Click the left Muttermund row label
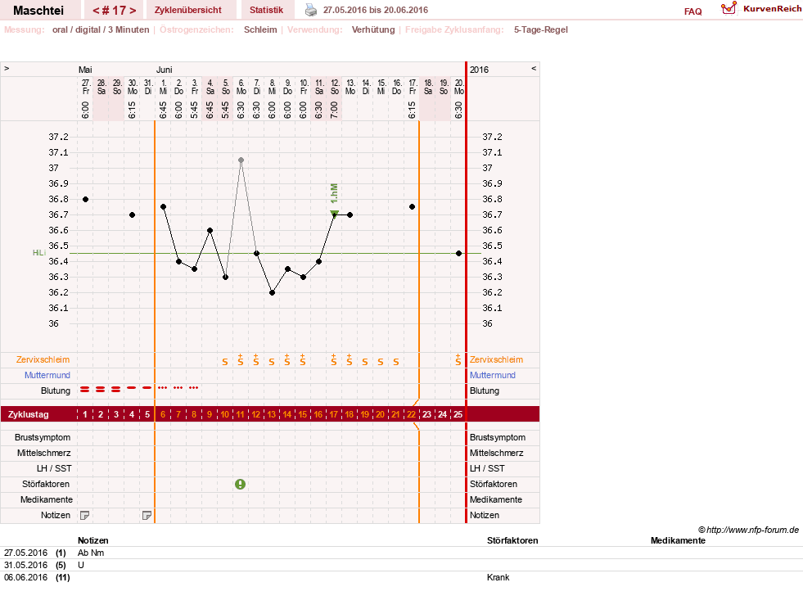 pyautogui.click(x=47, y=375)
